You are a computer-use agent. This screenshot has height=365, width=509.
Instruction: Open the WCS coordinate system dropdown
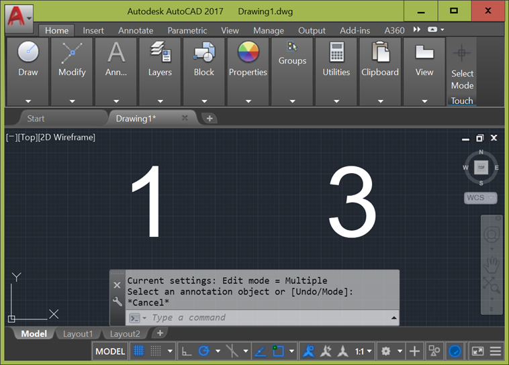[x=481, y=198]
